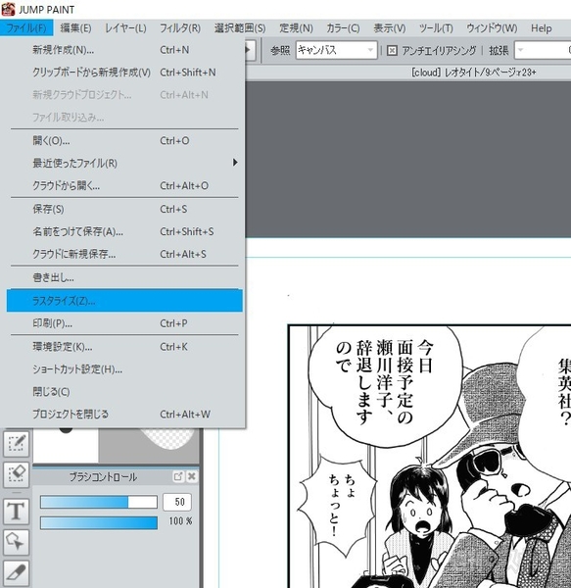Viewport: 571px width, 588px height.
Task: Choose クラウドに新規保存... entry
Action: [124, 254]
